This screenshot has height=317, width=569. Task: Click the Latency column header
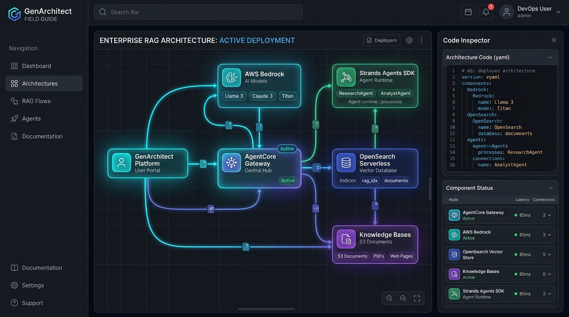point(522,200)
